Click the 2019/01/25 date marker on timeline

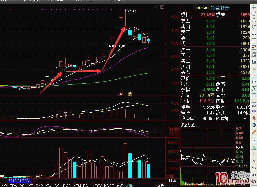click(x=19, y=180)
